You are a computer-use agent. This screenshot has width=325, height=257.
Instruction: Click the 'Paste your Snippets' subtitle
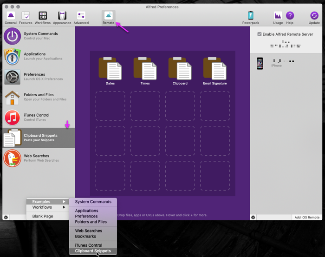tap(39, 140)
